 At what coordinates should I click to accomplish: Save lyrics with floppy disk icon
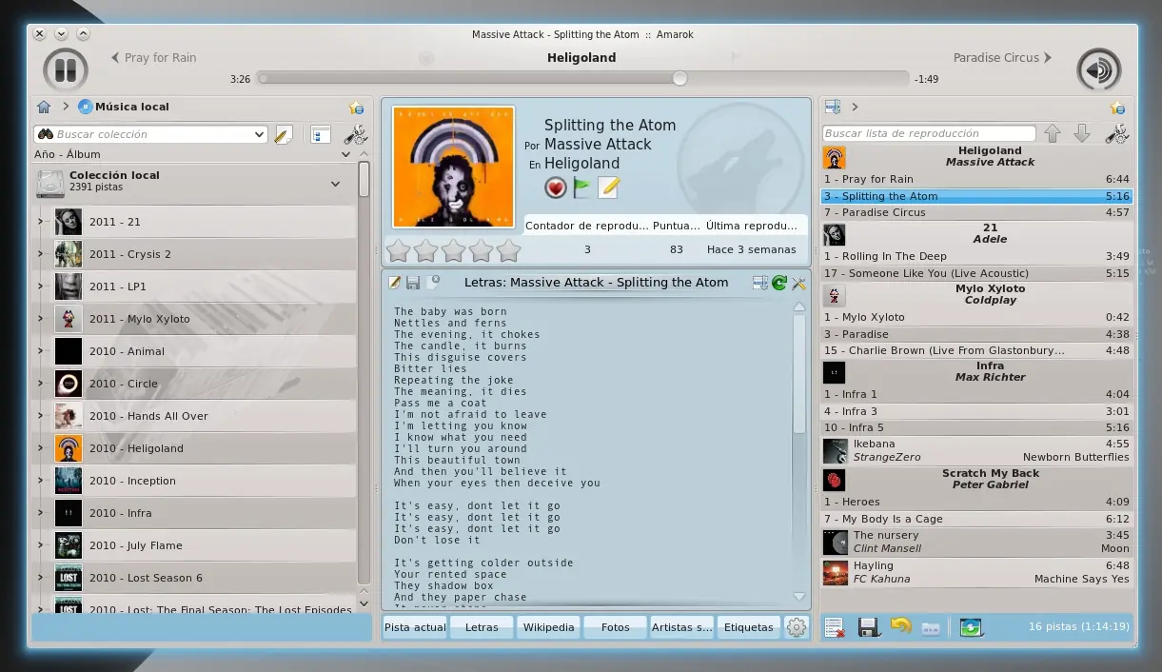(x=413, y=283)
